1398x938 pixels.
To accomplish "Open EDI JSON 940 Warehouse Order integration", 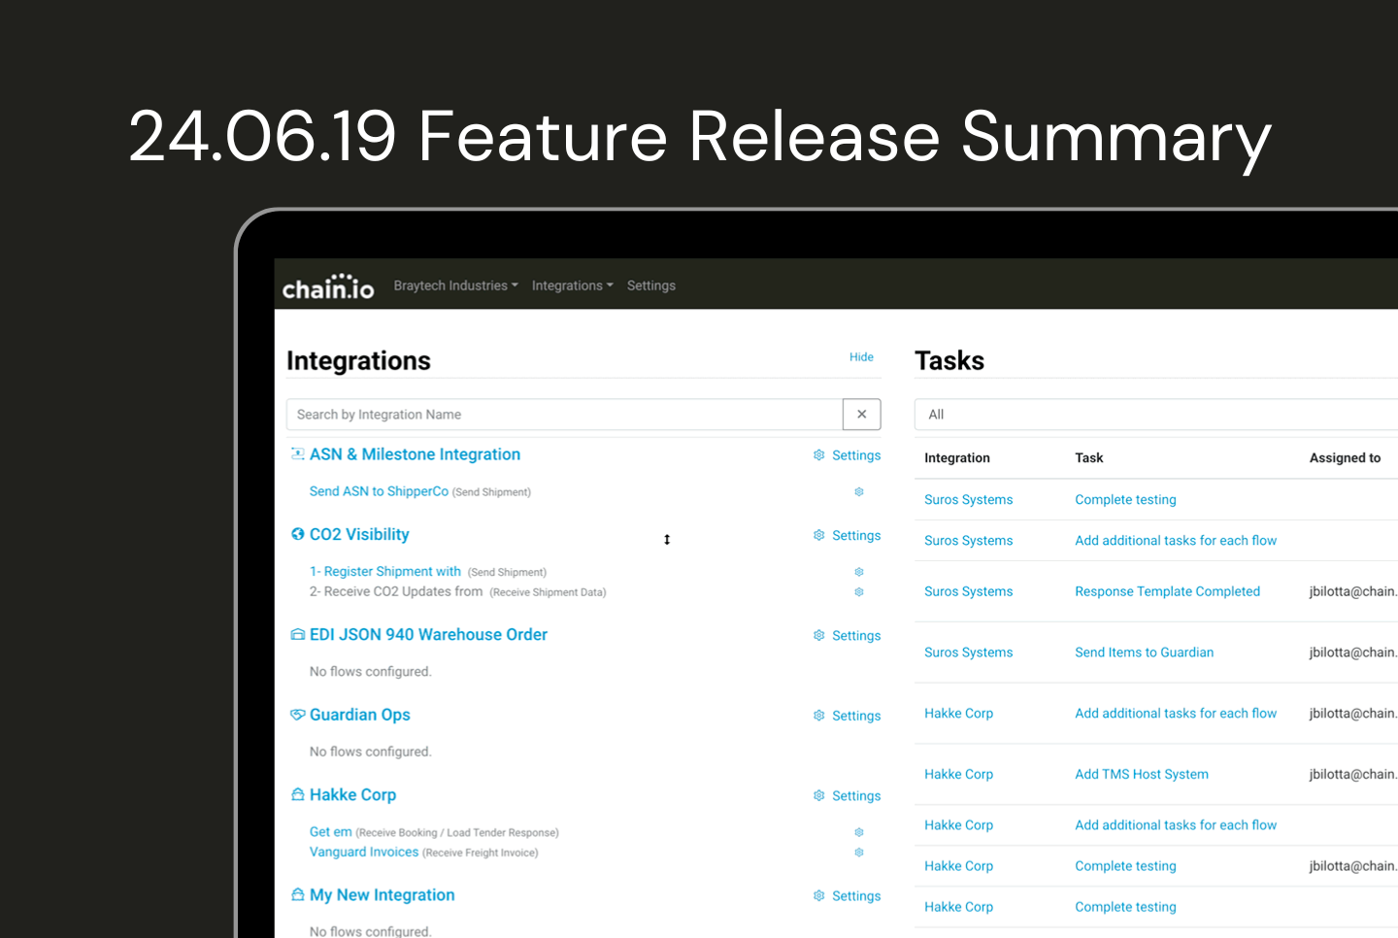I will tap(428, 634).
